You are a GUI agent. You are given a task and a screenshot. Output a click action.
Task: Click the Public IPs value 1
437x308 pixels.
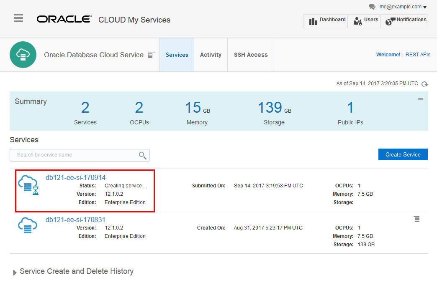pyautogui.click(x=350, y=108)
